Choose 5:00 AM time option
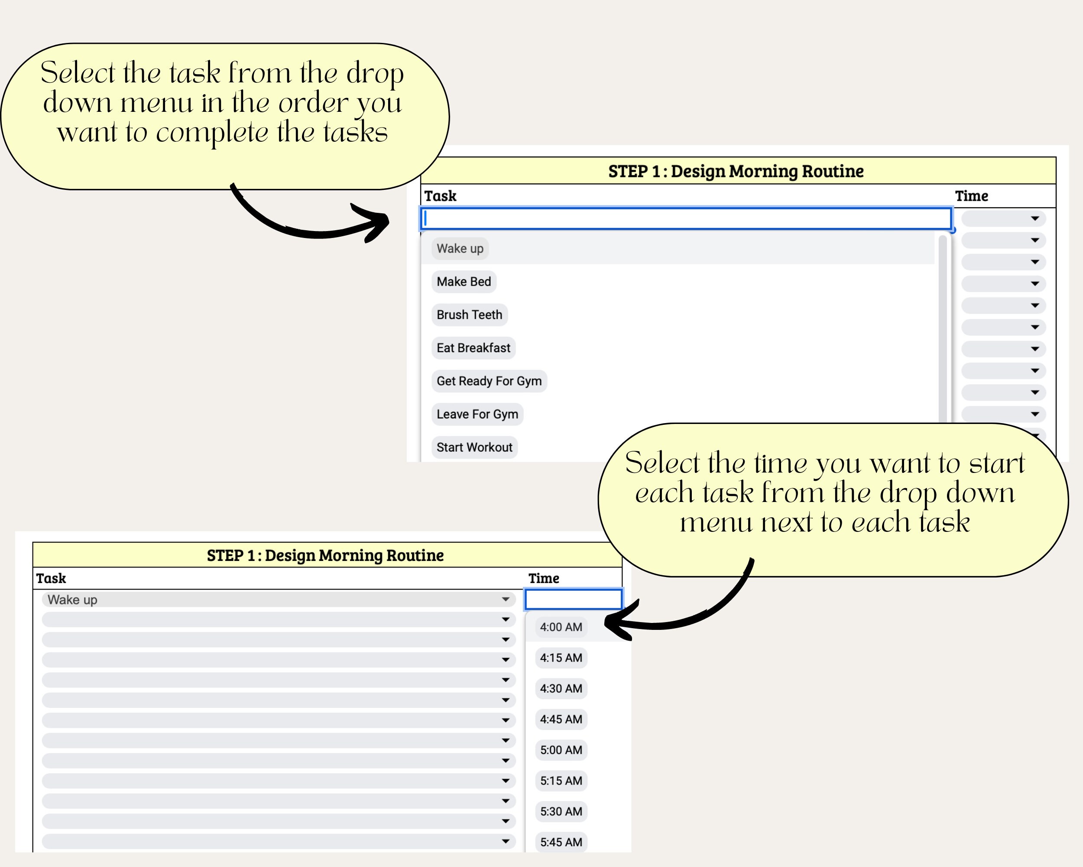Viewport: 1083px width, 867px height. [x=561, y=750]
